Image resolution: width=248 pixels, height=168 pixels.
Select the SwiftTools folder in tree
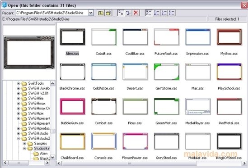(36, 83)
